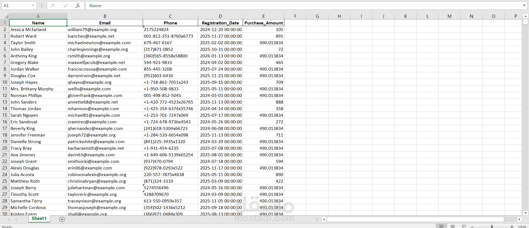This screenshot has height=228, width=529.
Task: Click the next sheet navigation arrow
Action: 16,219
